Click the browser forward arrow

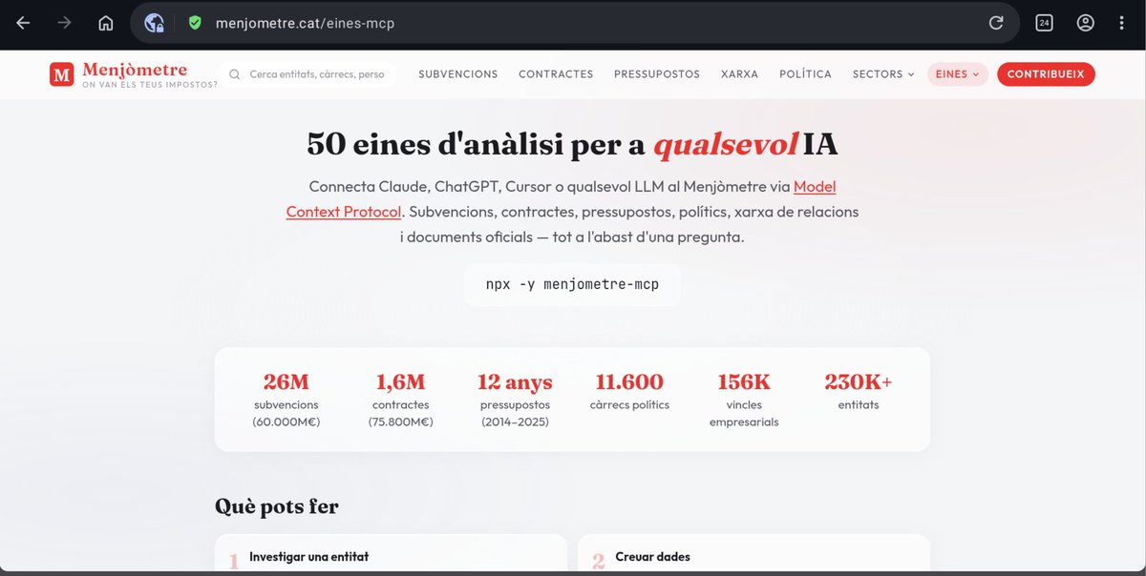point(64,23)
